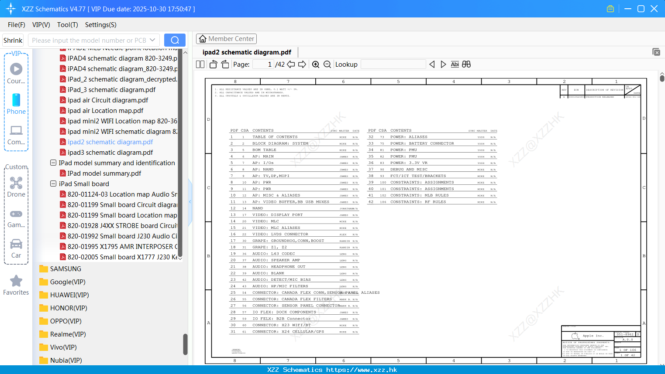Collapse the left panel with splitter handle
665x374 pixels.
click(x=190, y=201)
